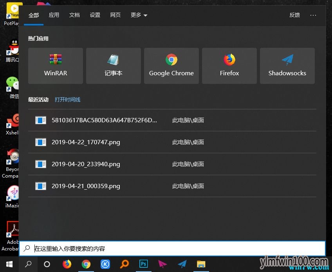Open WeChat (微信) desktop shortcut

13,87
